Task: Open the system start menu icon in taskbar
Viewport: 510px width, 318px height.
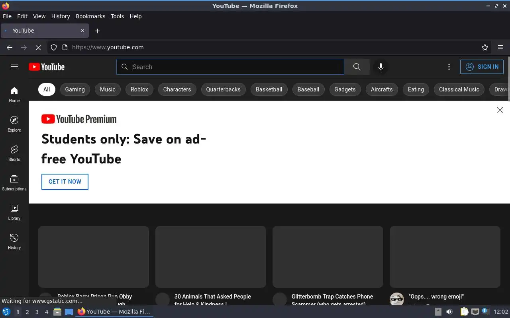Action: tap(6, 312)
